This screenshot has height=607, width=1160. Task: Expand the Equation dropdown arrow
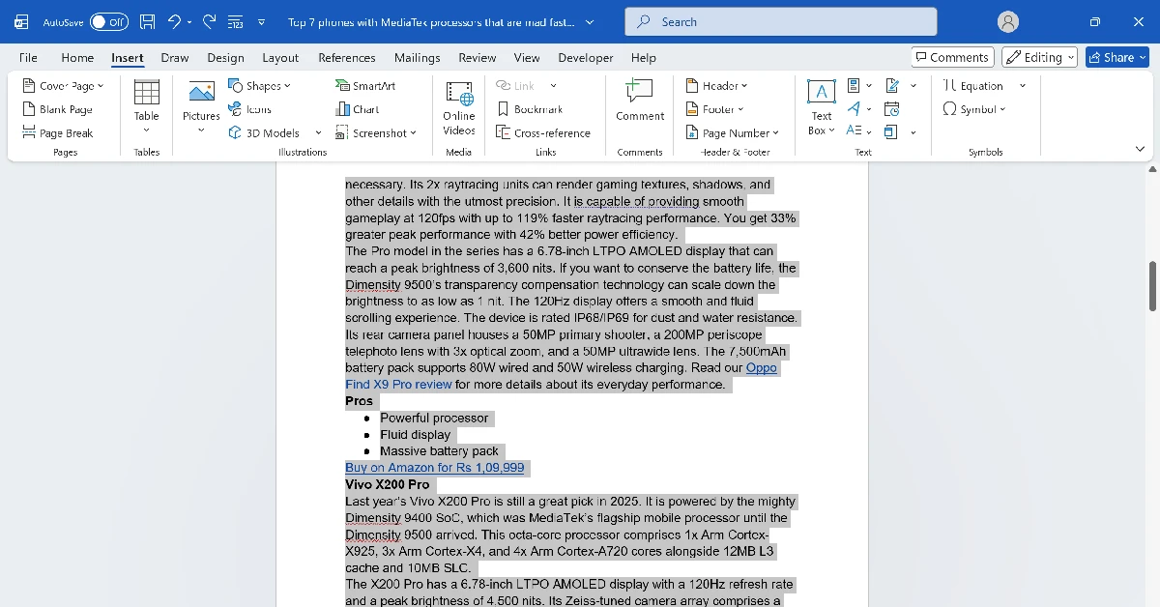pyautogui.click(x=1023, y=85)
